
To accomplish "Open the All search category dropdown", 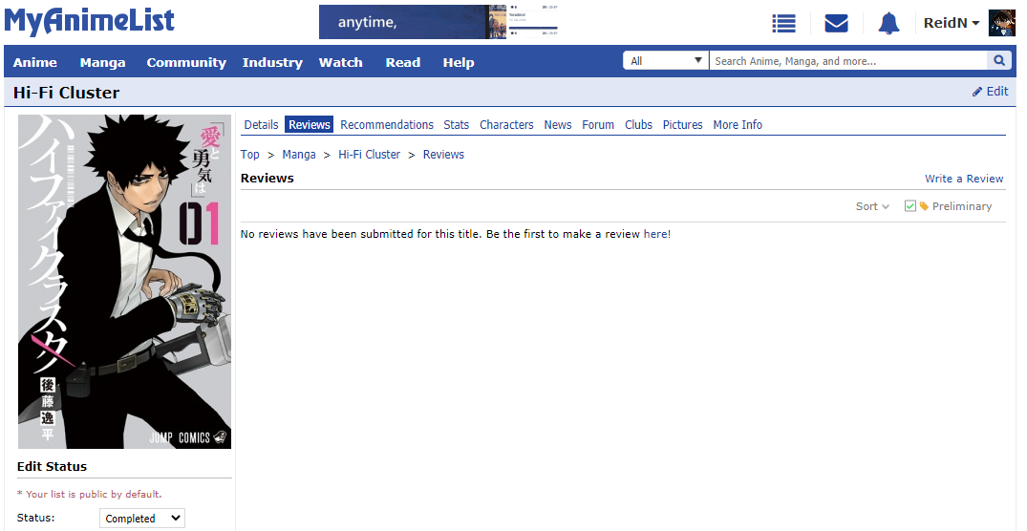I will pos(666,61).
